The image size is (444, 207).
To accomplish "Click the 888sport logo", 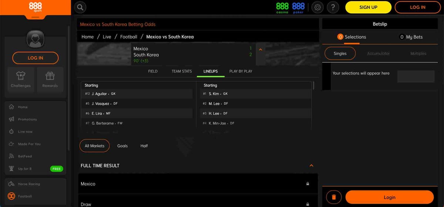I will [x=36, y=7].
